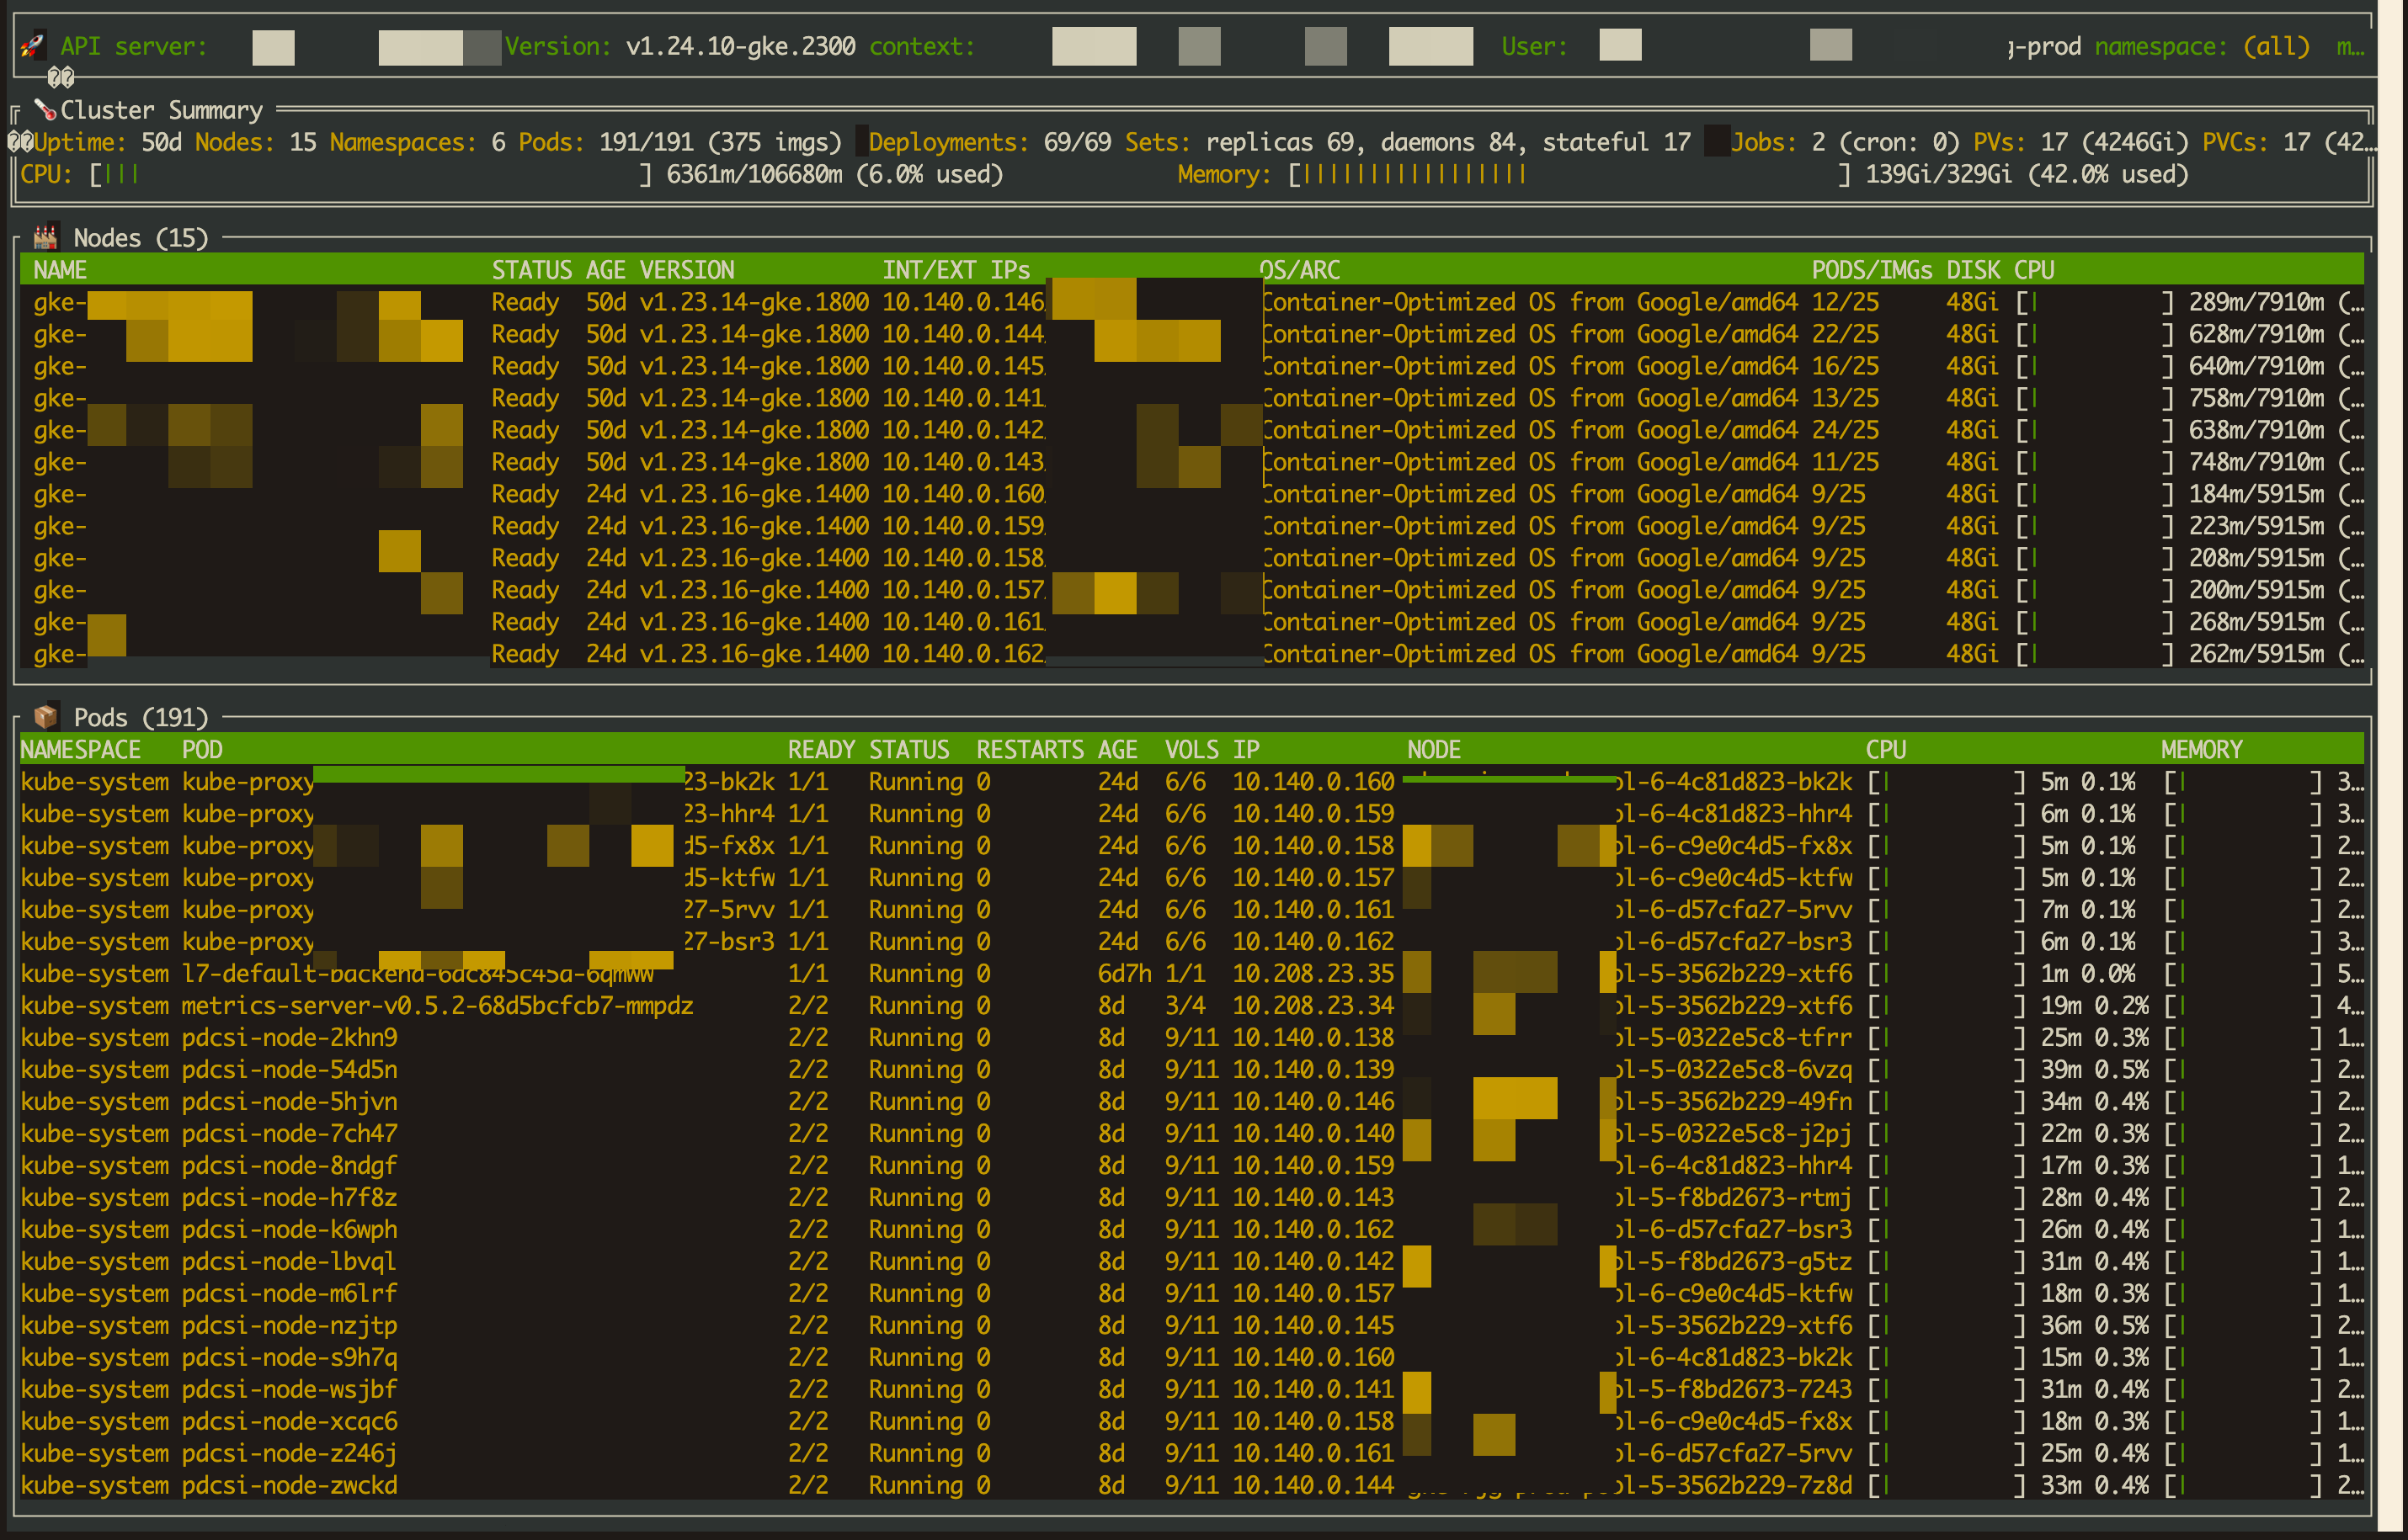Click the Namespaces: 6 value

417,142
